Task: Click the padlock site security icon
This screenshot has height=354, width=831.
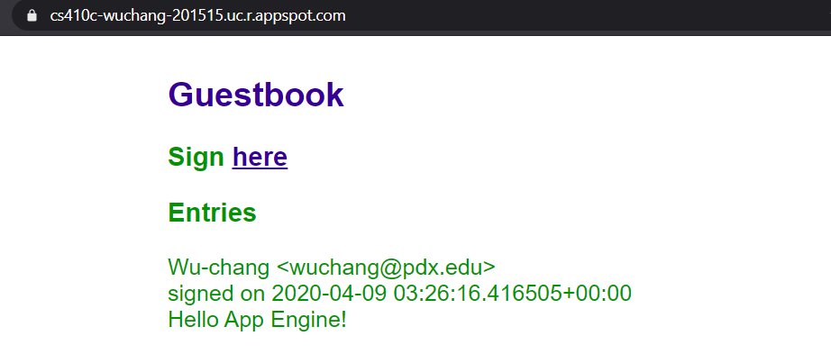Action: (x=32, y=16)
